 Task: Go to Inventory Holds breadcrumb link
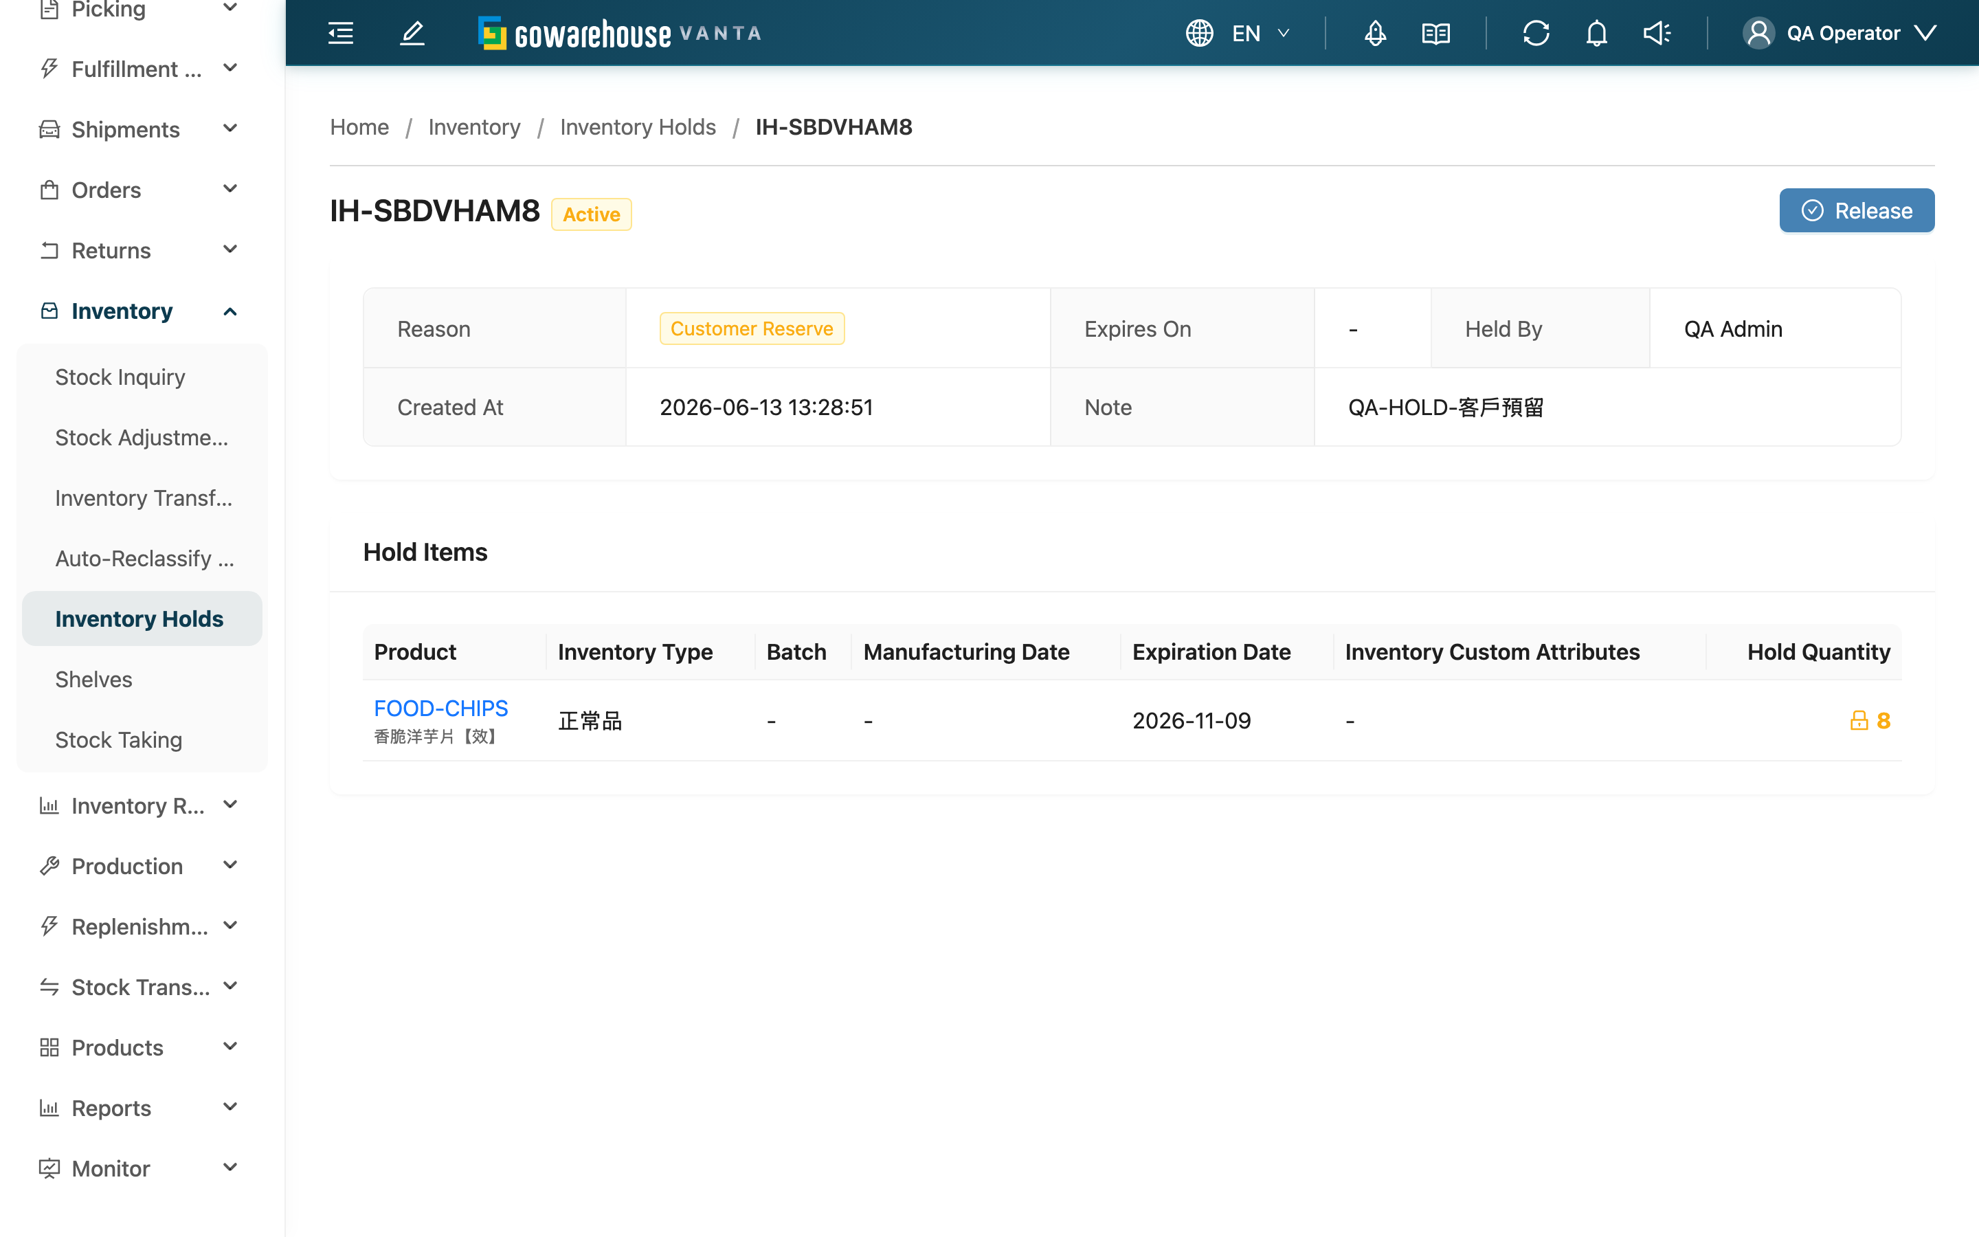point(638,127)
